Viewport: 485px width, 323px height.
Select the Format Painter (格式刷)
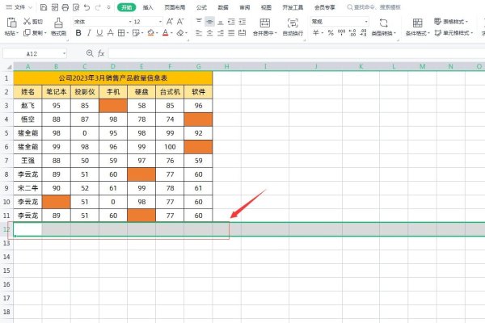58,26
